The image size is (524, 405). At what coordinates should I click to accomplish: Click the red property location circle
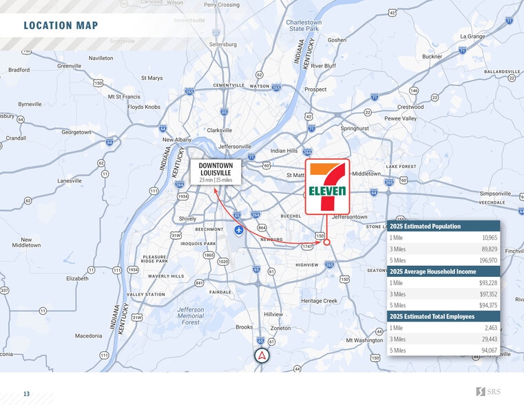click(327, 242)
